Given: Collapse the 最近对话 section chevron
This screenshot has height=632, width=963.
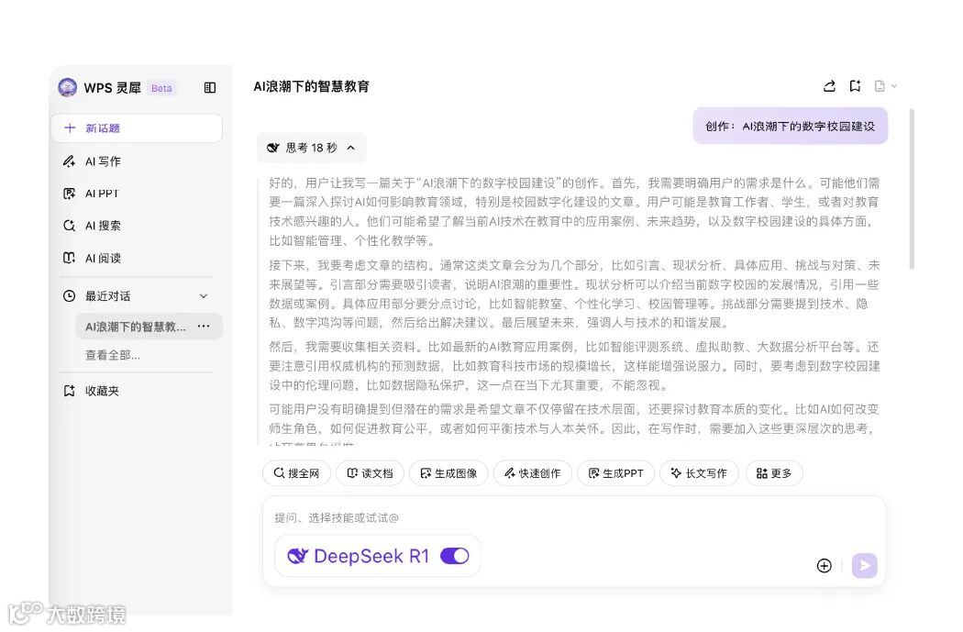Looking at the screenshot, I should coord(204,296).
